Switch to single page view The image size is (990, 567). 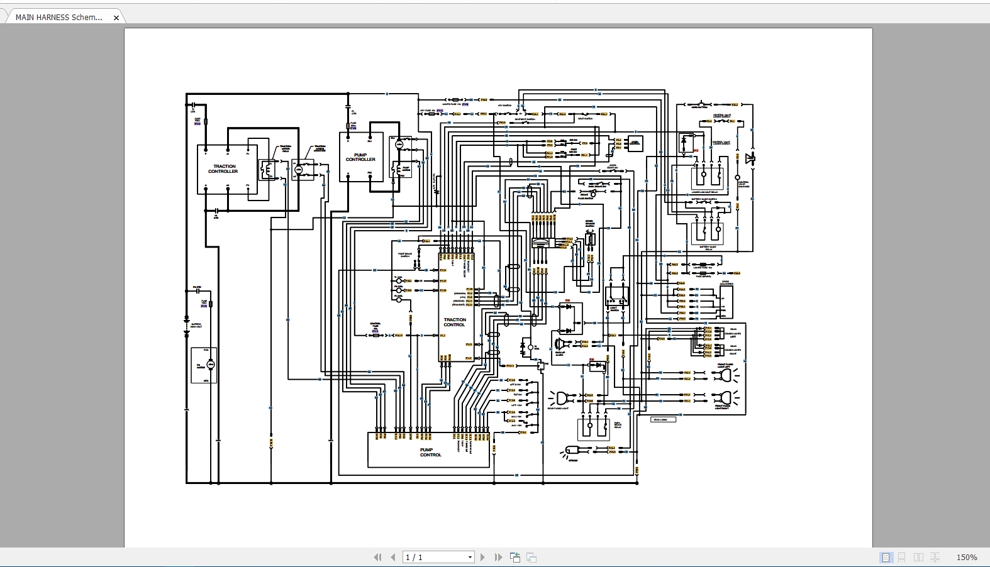tap(886, 557)
